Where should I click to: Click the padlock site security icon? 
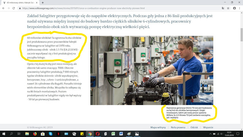point(20,8)
